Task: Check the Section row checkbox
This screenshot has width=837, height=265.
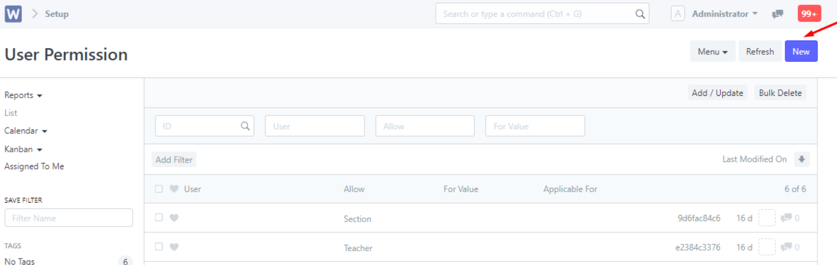Action: point(159,218)
